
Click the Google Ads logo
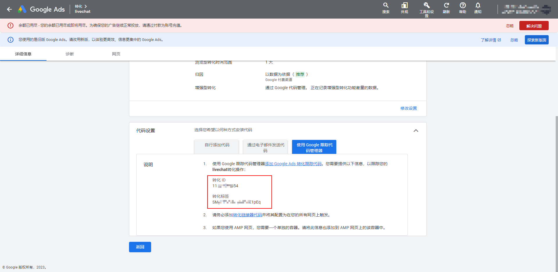point(41,9)
